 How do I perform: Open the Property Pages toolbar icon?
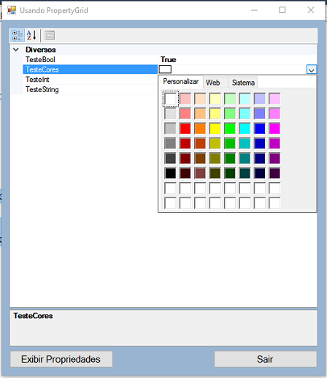50,35
